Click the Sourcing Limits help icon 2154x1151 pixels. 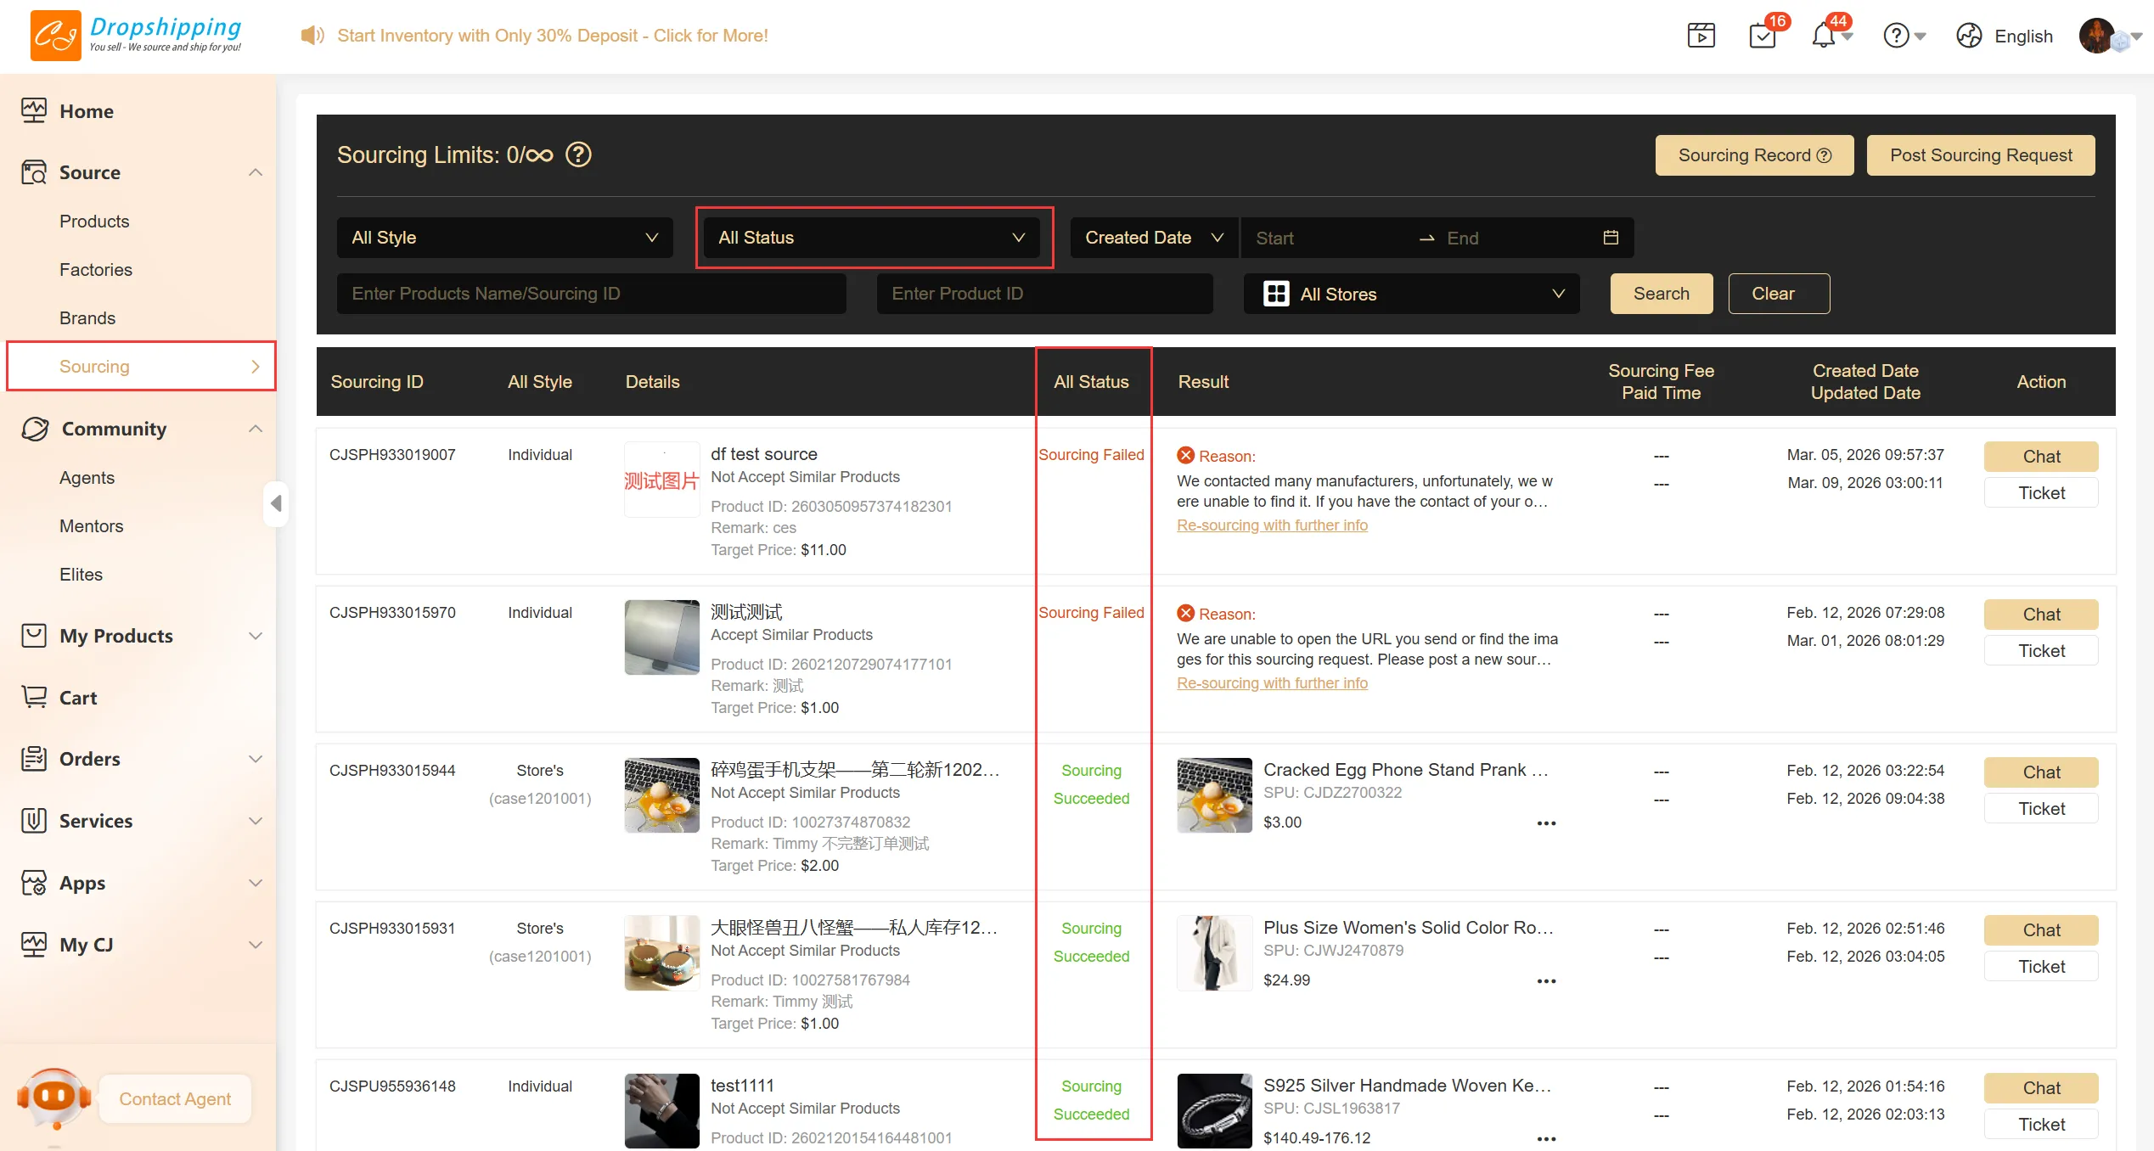tap(578, 154)
